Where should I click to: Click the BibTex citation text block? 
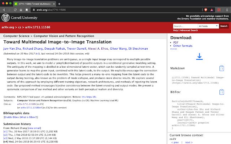pyautogui.click(x=198, y=114)
